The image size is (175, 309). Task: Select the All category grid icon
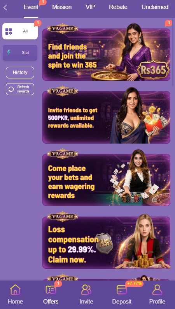click(x=9, y=31)
